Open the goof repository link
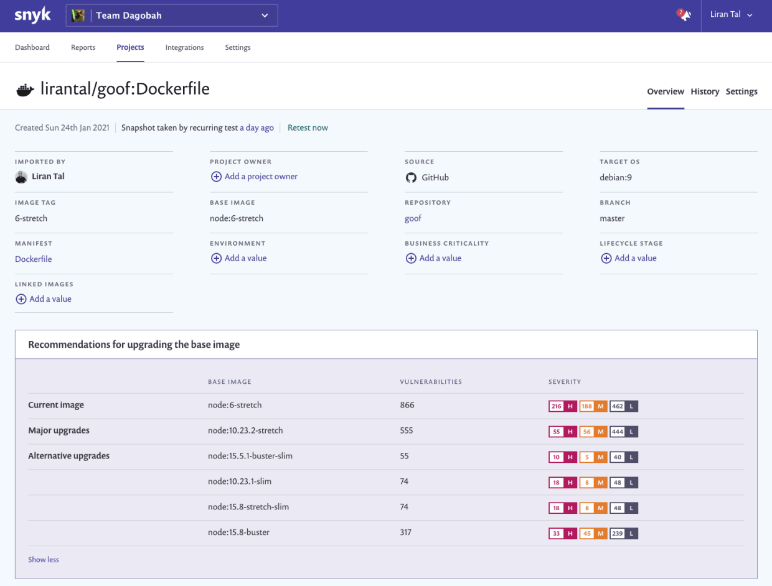 [413, 218]
